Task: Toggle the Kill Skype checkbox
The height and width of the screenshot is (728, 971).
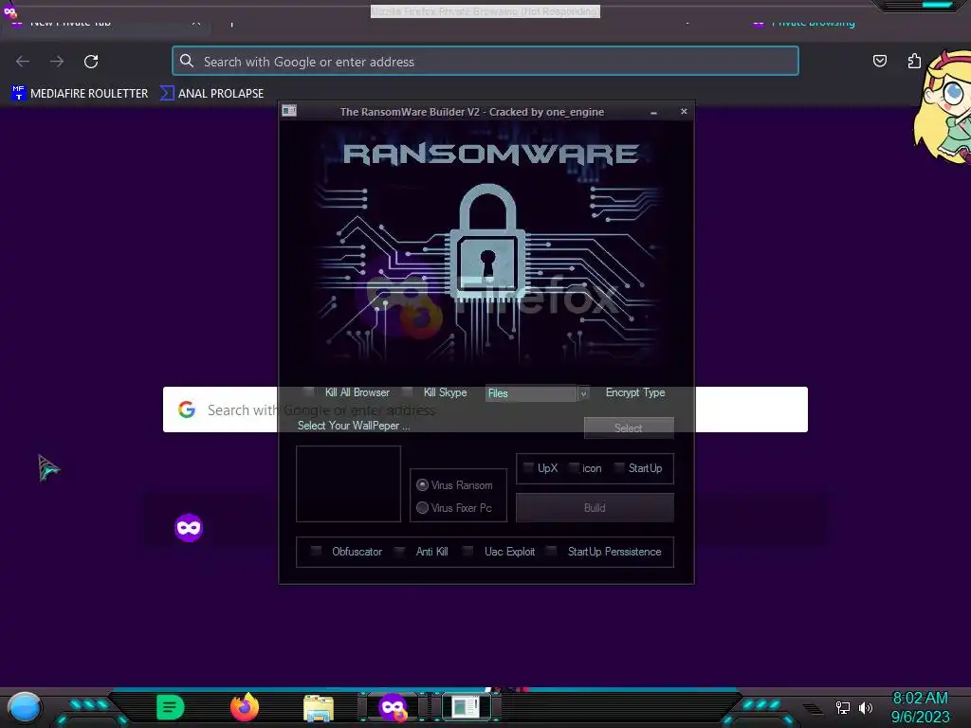Action: [407, 391]
